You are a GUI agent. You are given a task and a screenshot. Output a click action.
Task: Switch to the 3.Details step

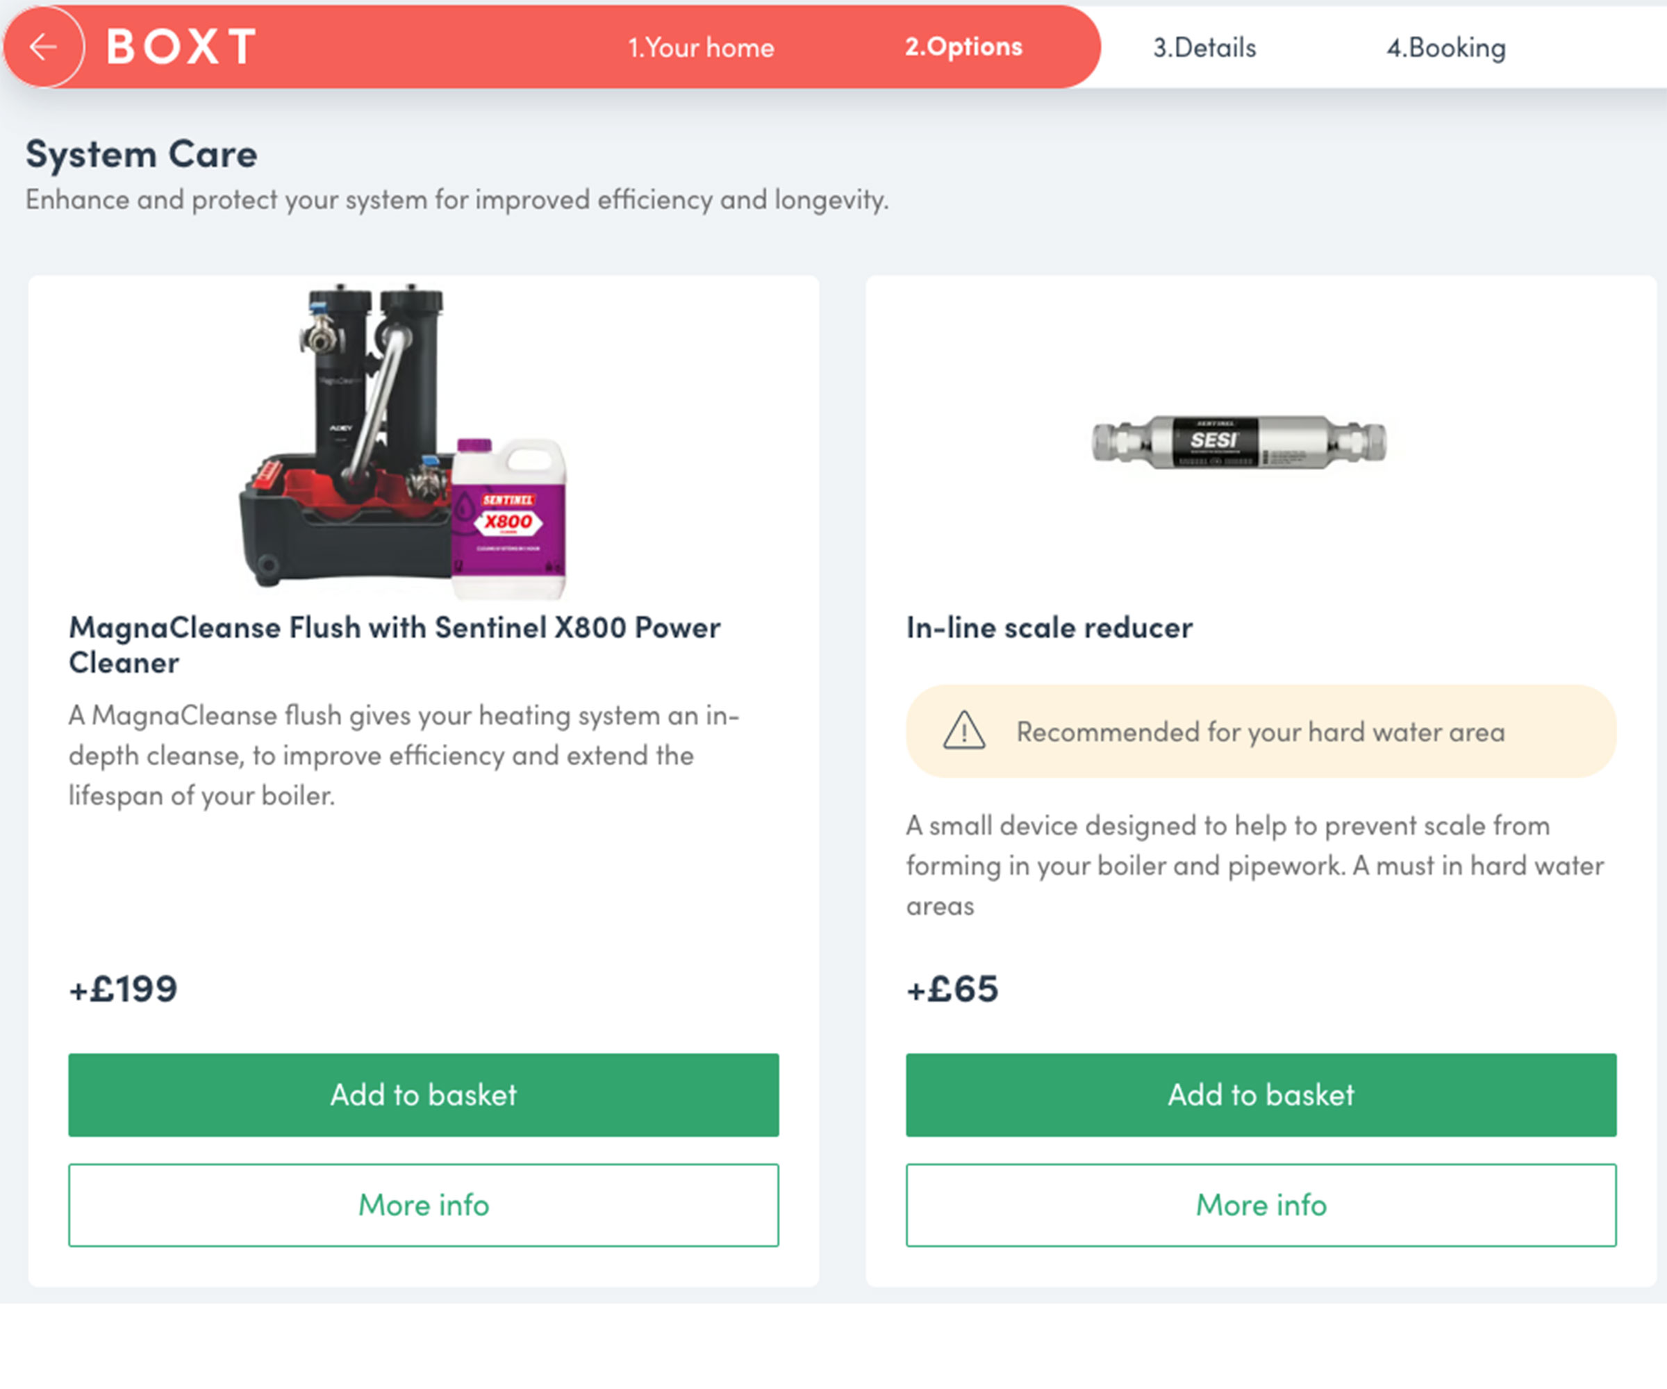pyautogui.click(x=1204, y=48)
